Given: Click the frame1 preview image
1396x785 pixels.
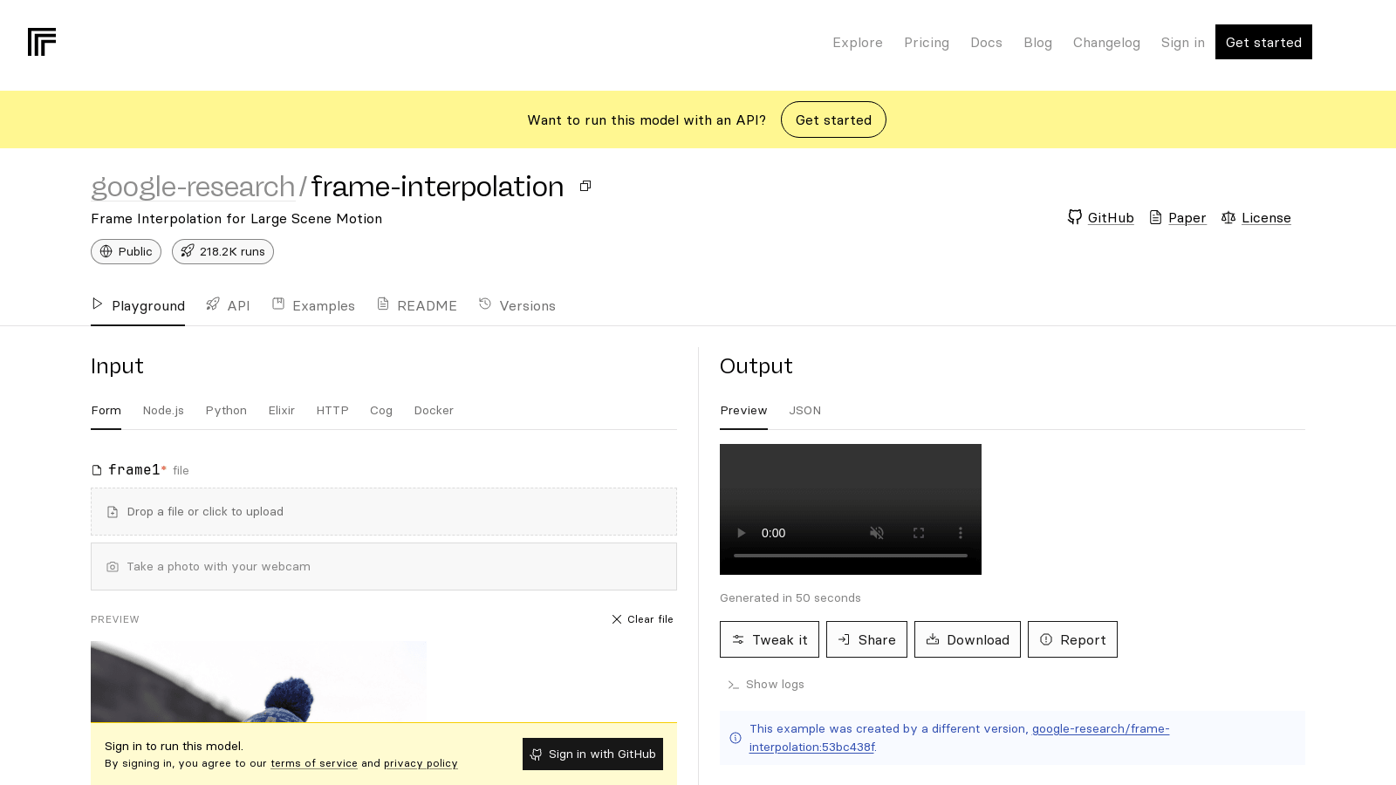Looking at the screenshot, I should pyautogui.click(x=258, y=682).
